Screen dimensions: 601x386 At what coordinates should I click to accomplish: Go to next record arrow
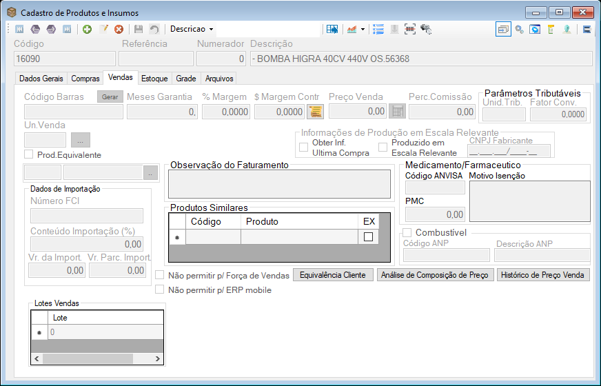click(51, 29)
